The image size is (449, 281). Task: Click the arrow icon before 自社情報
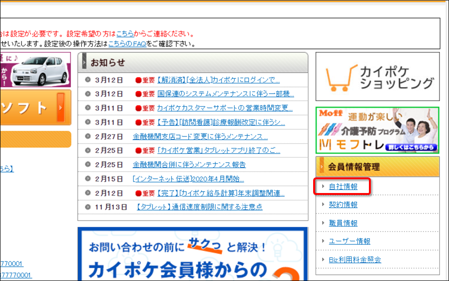coord(323,186)
